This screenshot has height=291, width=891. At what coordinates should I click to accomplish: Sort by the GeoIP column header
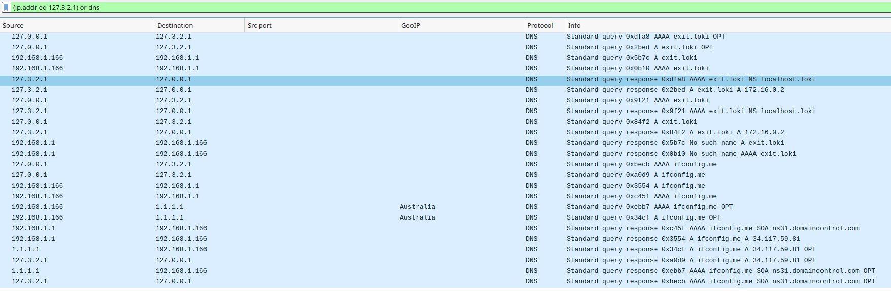[x=461, y=25]
